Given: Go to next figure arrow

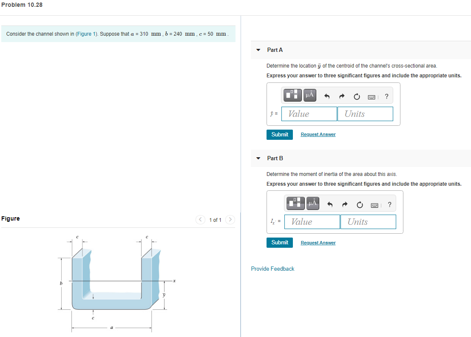Looking at the screenshot, I should 230,220.
